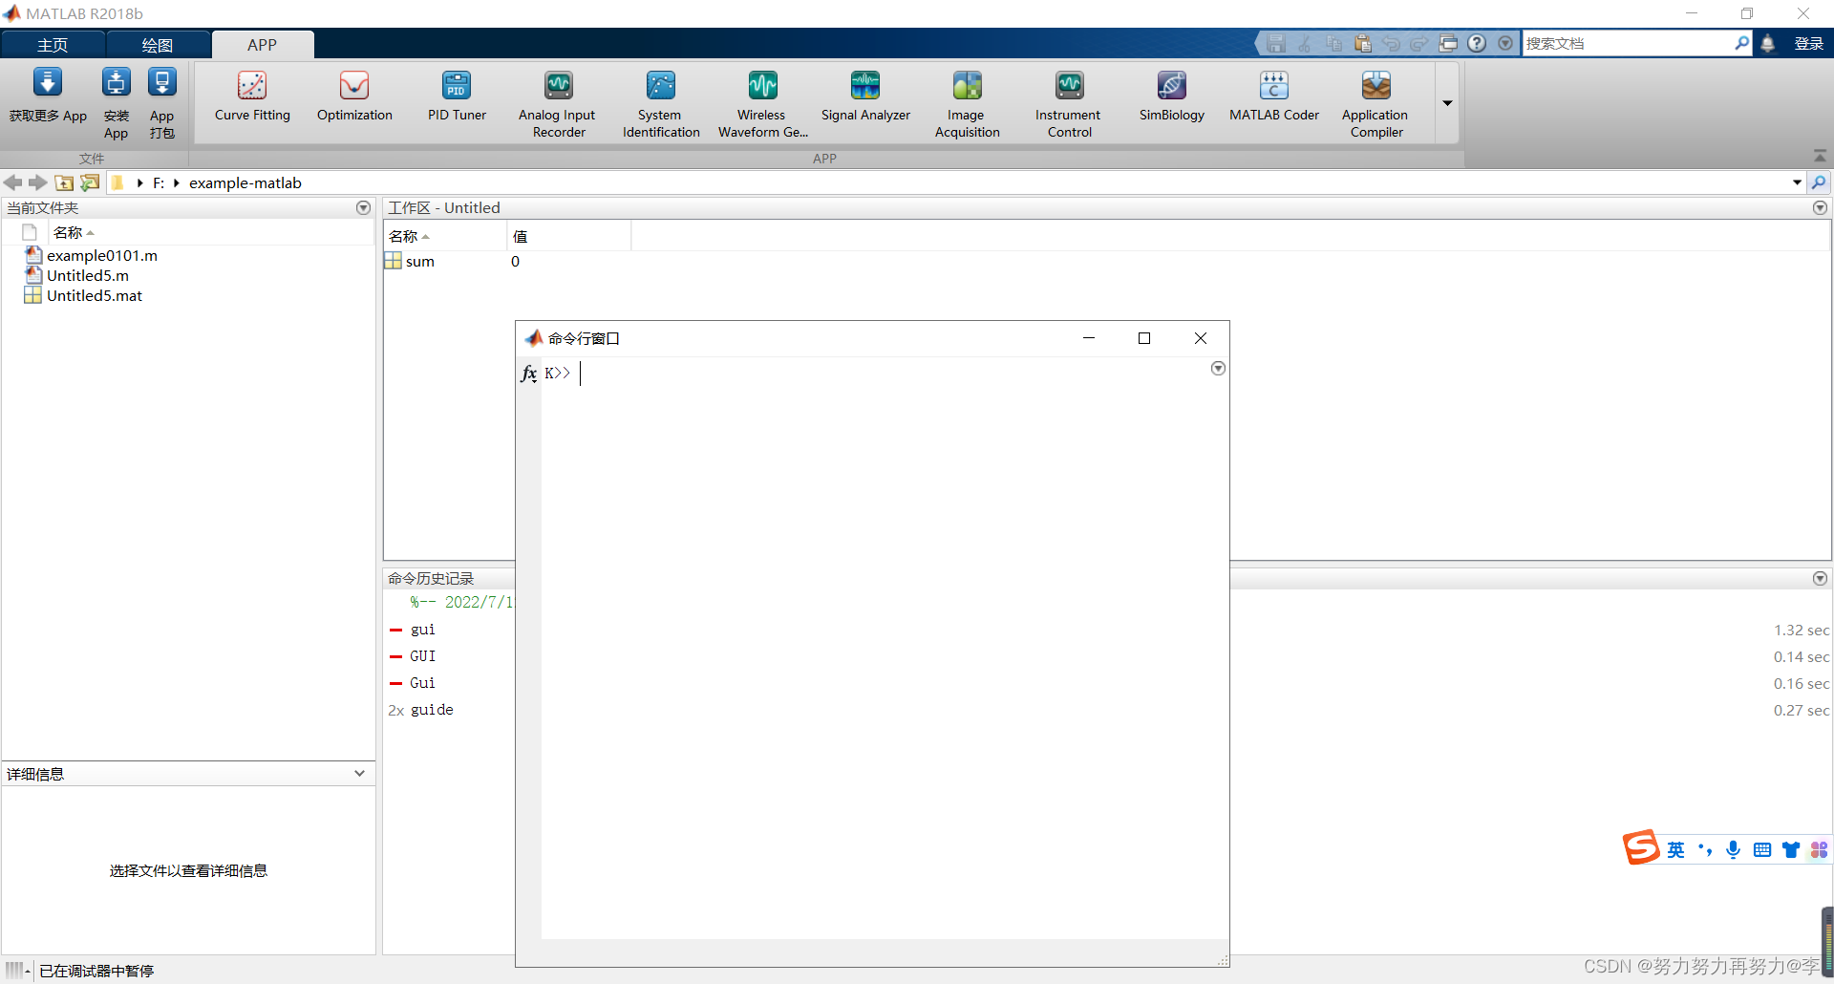The image size is (1834, 984).
Task: Switch to the 主页 ribbon tab
Action: tap(52, 44)
